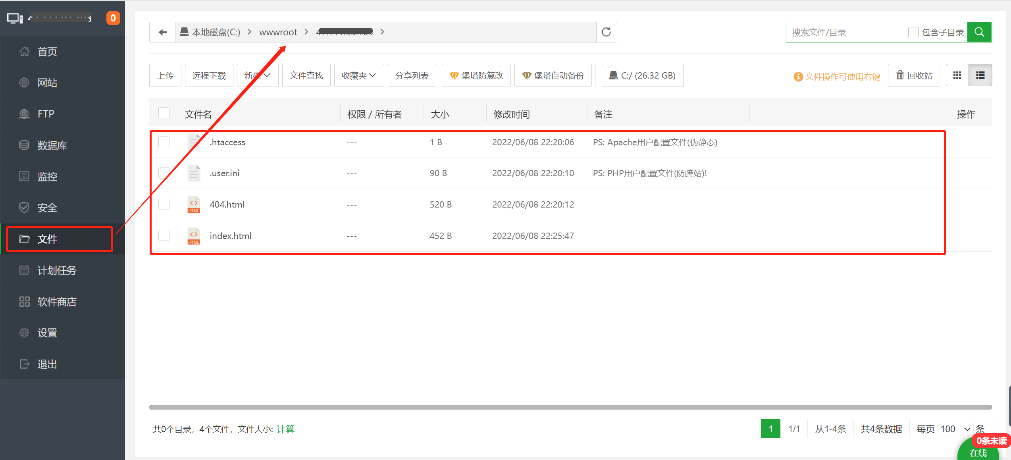Click chevron after the redacted folder name
The image size is (1011, 460).
(382, 32)
